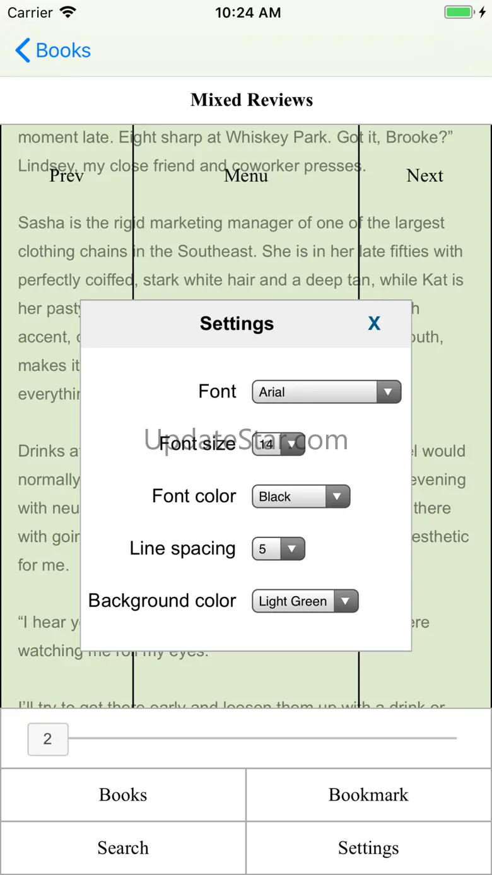Select the Bookmark tab

[368, 795]
